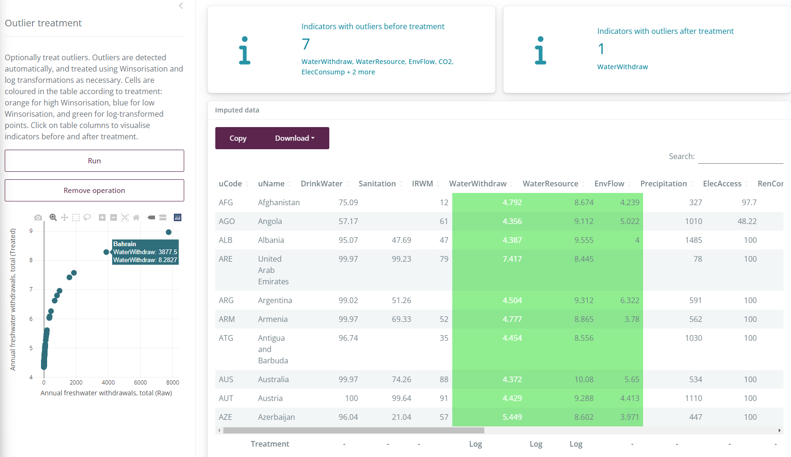
Task: Zoom in on the scatter plot
Action: [x=102, y=217]
